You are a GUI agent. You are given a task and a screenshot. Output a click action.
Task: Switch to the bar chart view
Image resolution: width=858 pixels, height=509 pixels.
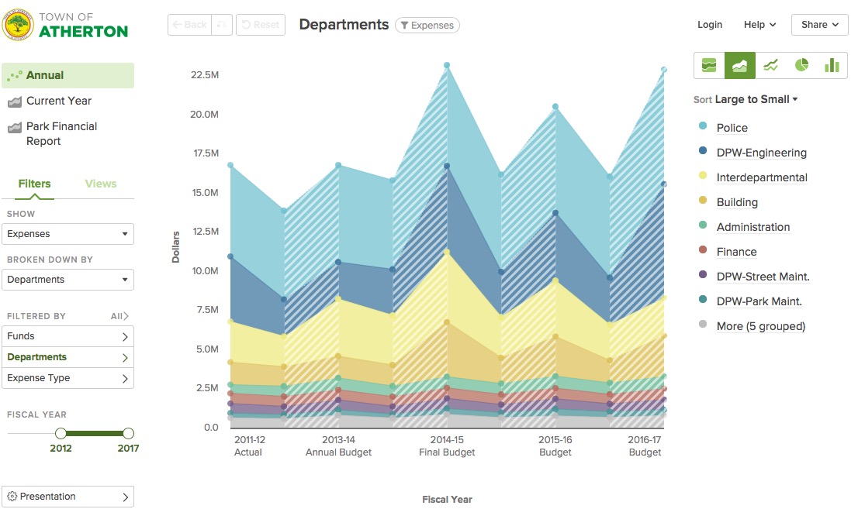[x=832, y=66]
